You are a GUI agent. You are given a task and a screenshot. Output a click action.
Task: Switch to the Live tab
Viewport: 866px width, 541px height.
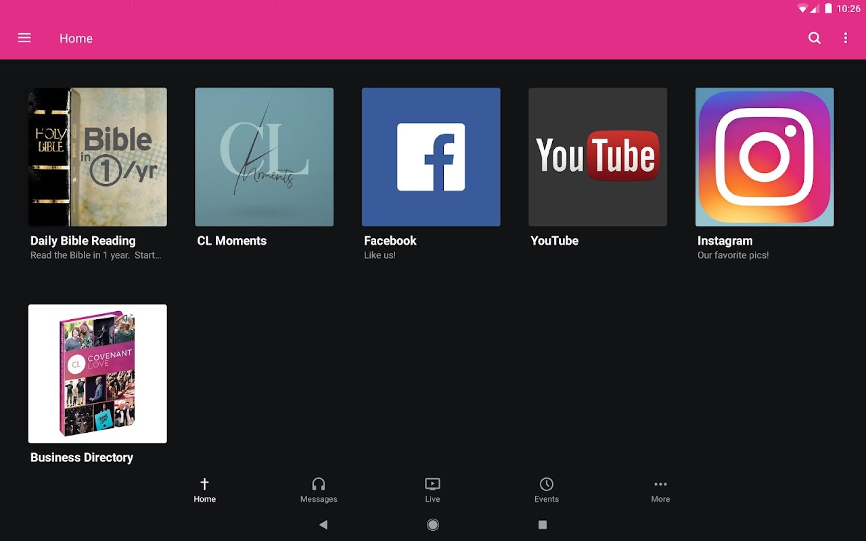(432, 491)
